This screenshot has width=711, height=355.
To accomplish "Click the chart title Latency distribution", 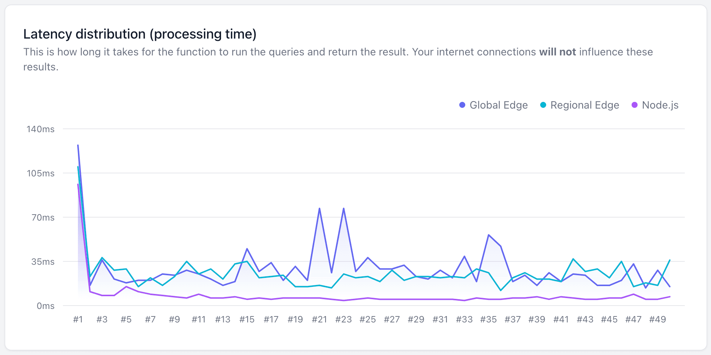I will coord(140,34).
